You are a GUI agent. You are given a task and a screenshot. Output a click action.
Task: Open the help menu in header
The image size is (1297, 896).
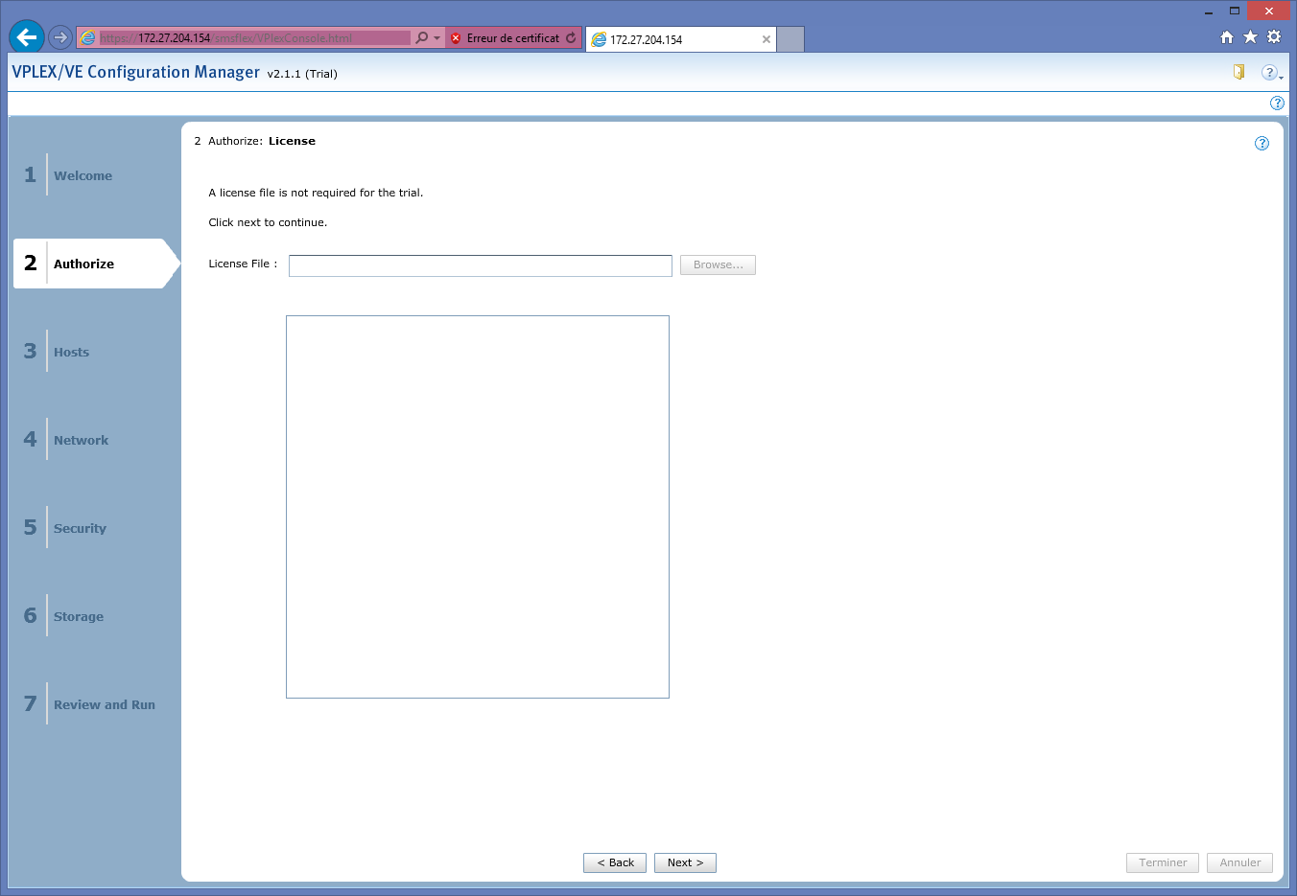[x=1270, y=73]
